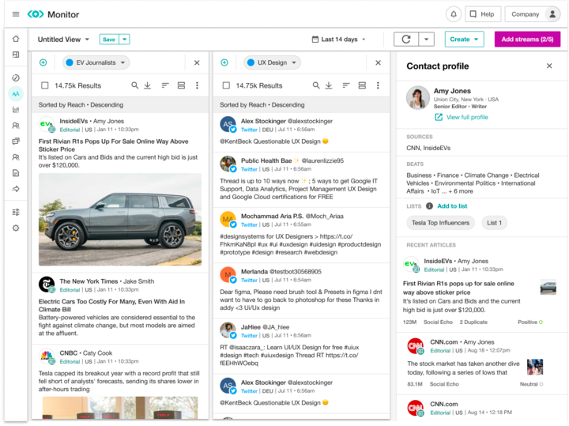Open the Create dropdown
569x426 pixels.
tap(464, 40)
